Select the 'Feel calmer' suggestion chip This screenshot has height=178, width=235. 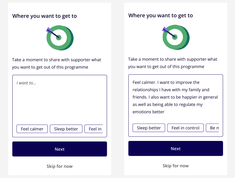point(32,129)
